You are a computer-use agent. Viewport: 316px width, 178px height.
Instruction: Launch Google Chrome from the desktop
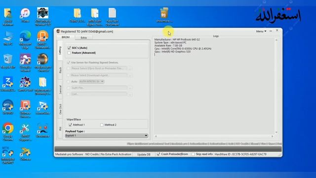(8, 132)
